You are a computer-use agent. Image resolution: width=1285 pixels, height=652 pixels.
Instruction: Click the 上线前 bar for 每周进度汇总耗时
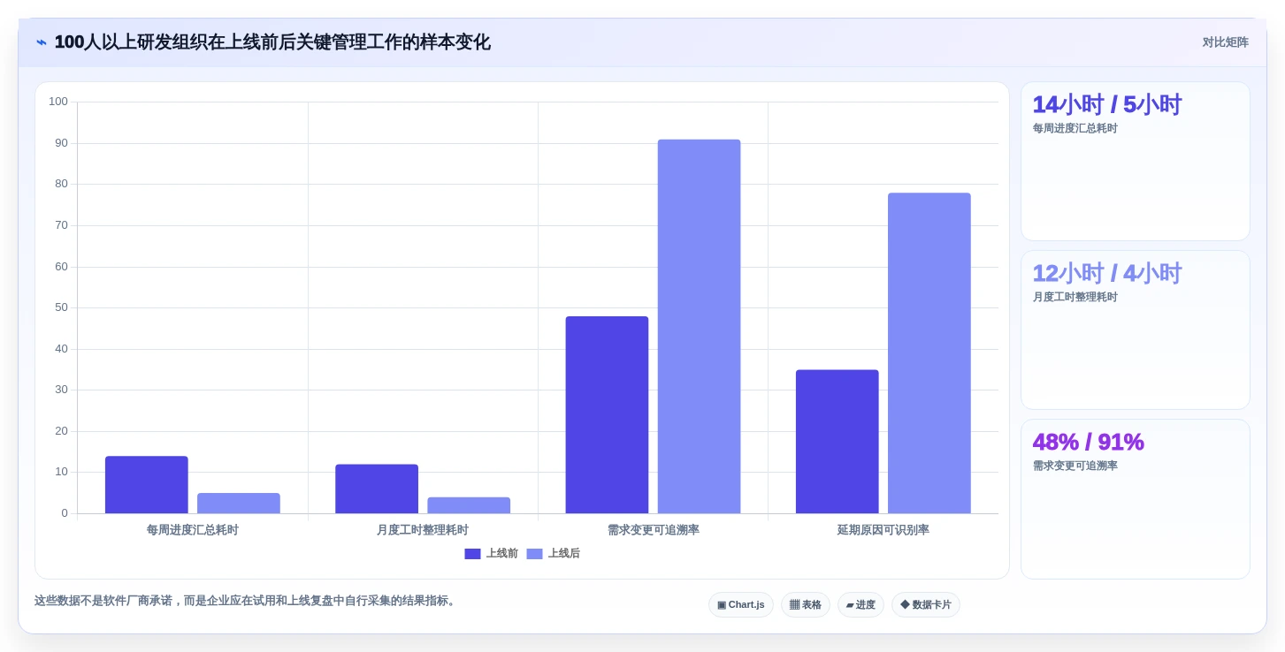147,485
